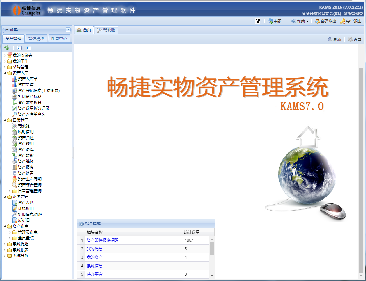Click 安全退出 to log out safely
The height and width of the screenshot is (281, 366).
click(350, 21)
